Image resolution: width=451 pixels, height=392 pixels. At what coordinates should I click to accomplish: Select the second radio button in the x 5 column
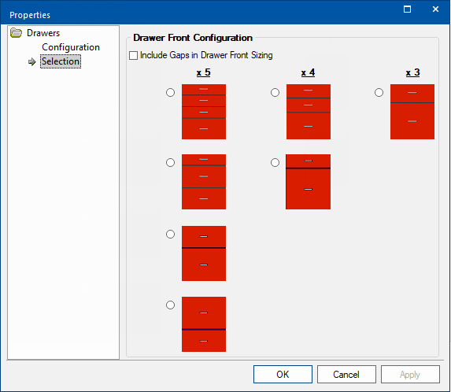coord(170,163)
